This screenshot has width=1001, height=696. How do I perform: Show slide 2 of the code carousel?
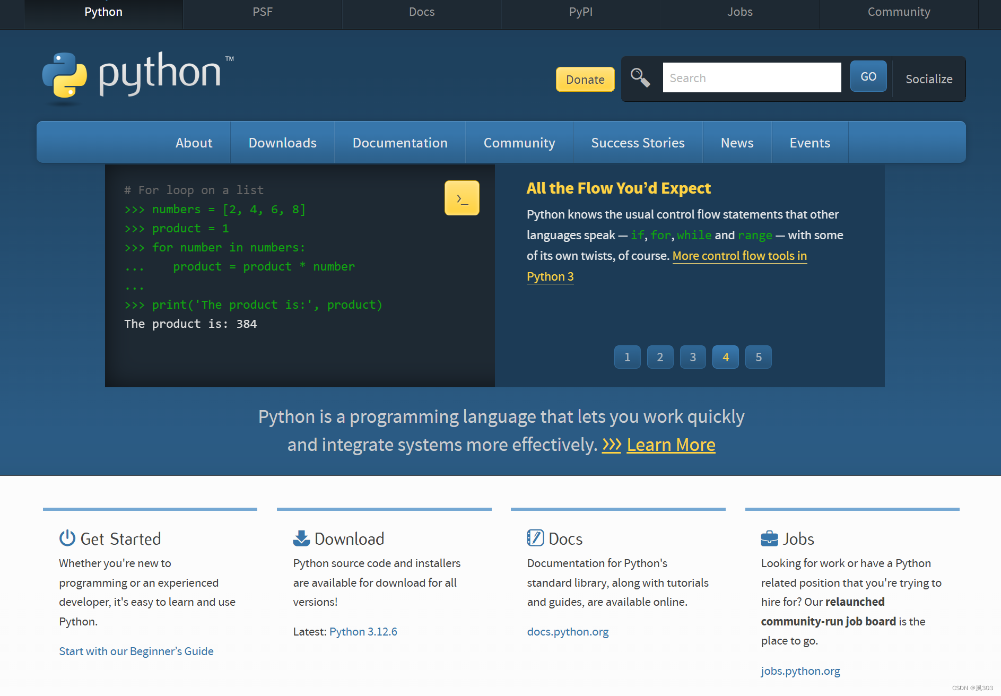click(x=660, y=357)
